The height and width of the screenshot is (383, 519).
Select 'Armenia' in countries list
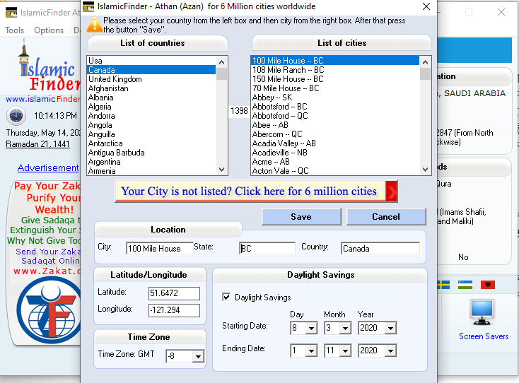151,171
